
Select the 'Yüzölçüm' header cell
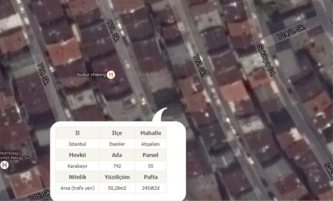pos(117,177)
